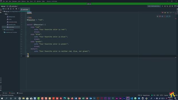Open PHP 5.6 language level selector

[x=140, y=95]
